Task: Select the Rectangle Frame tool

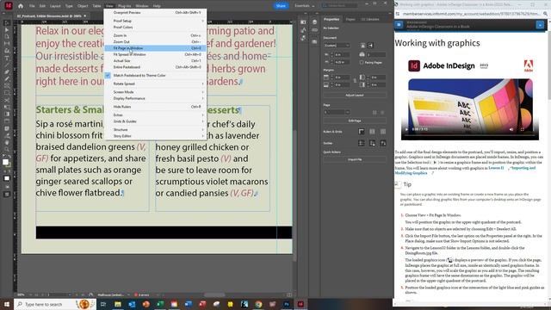Action: pos(7,86)
